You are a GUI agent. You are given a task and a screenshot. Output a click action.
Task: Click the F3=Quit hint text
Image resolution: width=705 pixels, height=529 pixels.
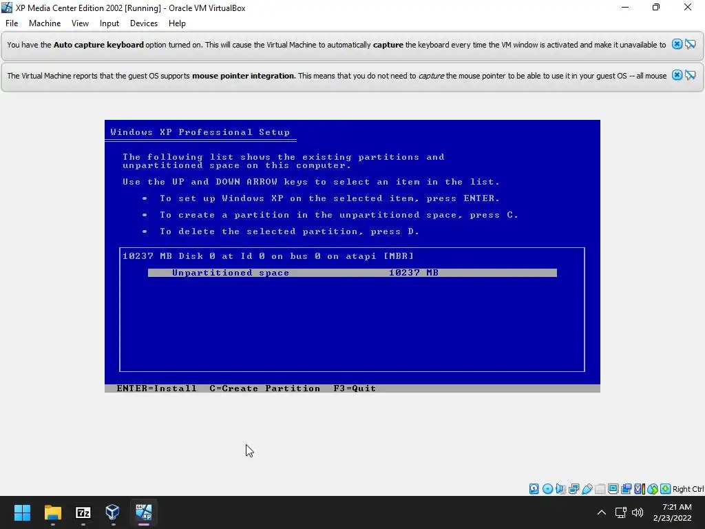355,388
